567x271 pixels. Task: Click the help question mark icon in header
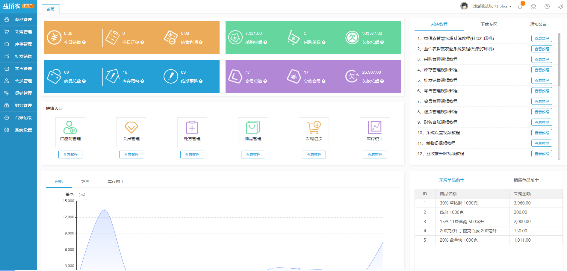coord(547,7)
